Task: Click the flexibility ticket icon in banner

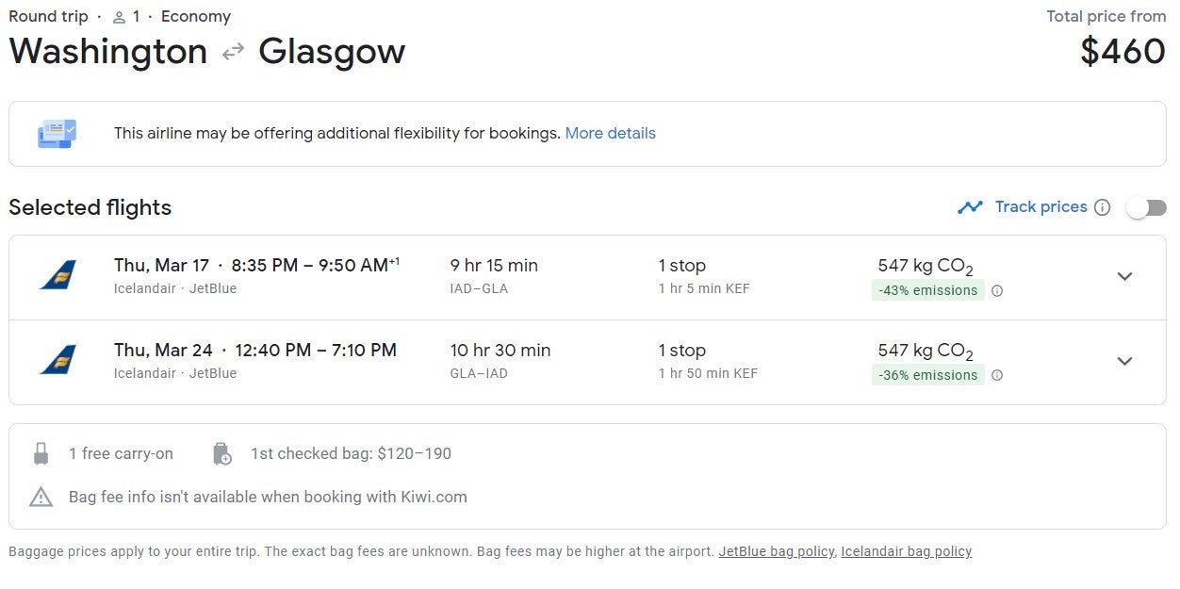Action: click(57, 134)
